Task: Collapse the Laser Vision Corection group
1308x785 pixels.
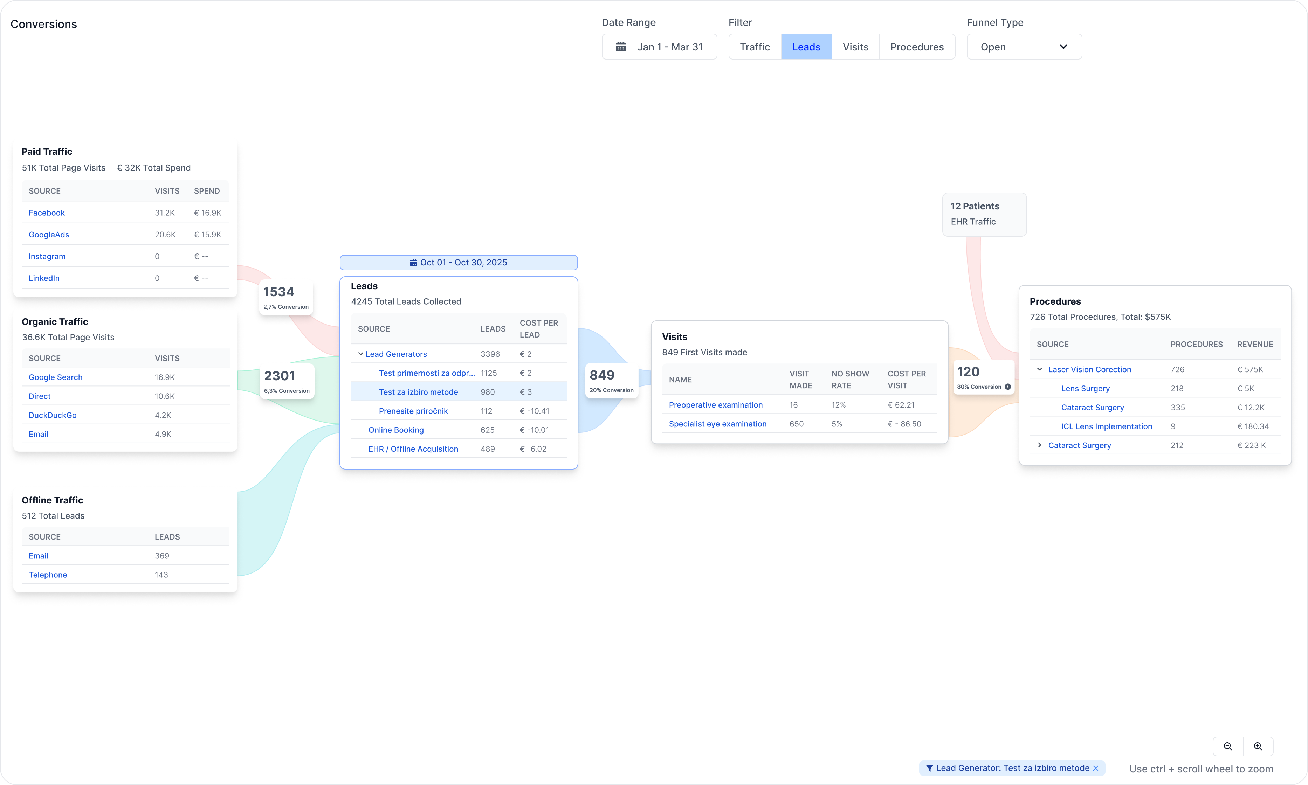Action: (1040, 369)
